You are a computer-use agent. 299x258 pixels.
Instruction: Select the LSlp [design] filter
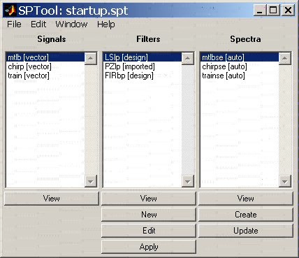143,57
